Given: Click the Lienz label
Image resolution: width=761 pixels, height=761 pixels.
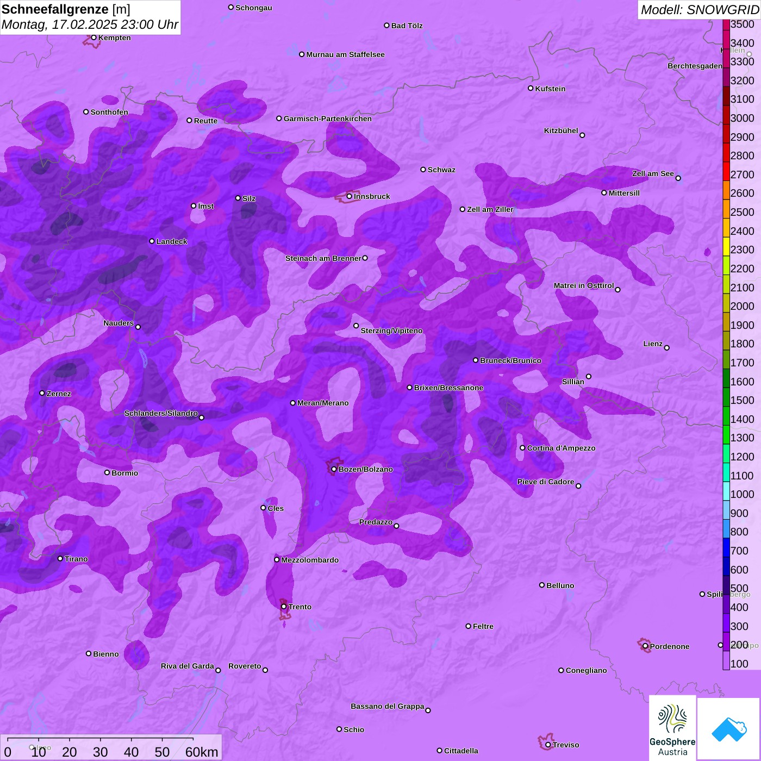Looking at the screenshot, I should pos(653,344).
